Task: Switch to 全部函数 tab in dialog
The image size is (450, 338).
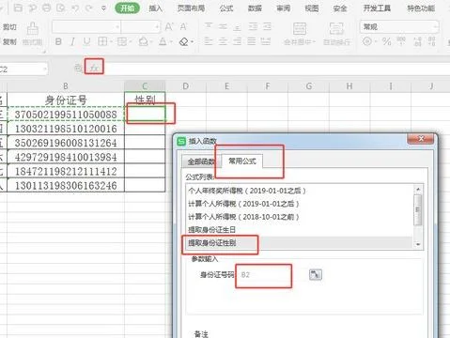Action: point(201,161)
